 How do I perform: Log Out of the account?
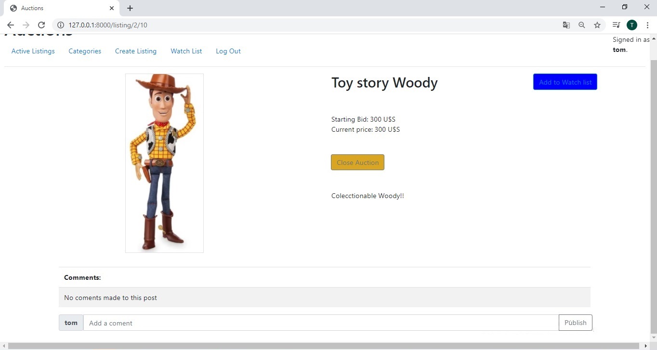click(228, 51)
